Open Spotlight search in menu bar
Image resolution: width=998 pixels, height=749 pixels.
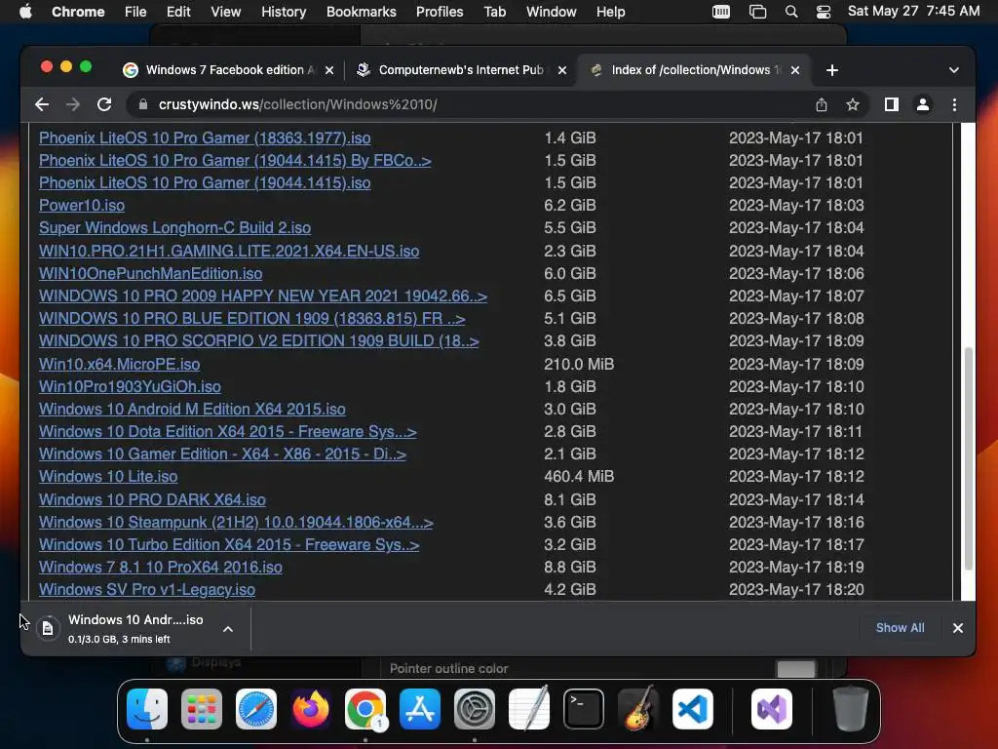tap(791, 12)
